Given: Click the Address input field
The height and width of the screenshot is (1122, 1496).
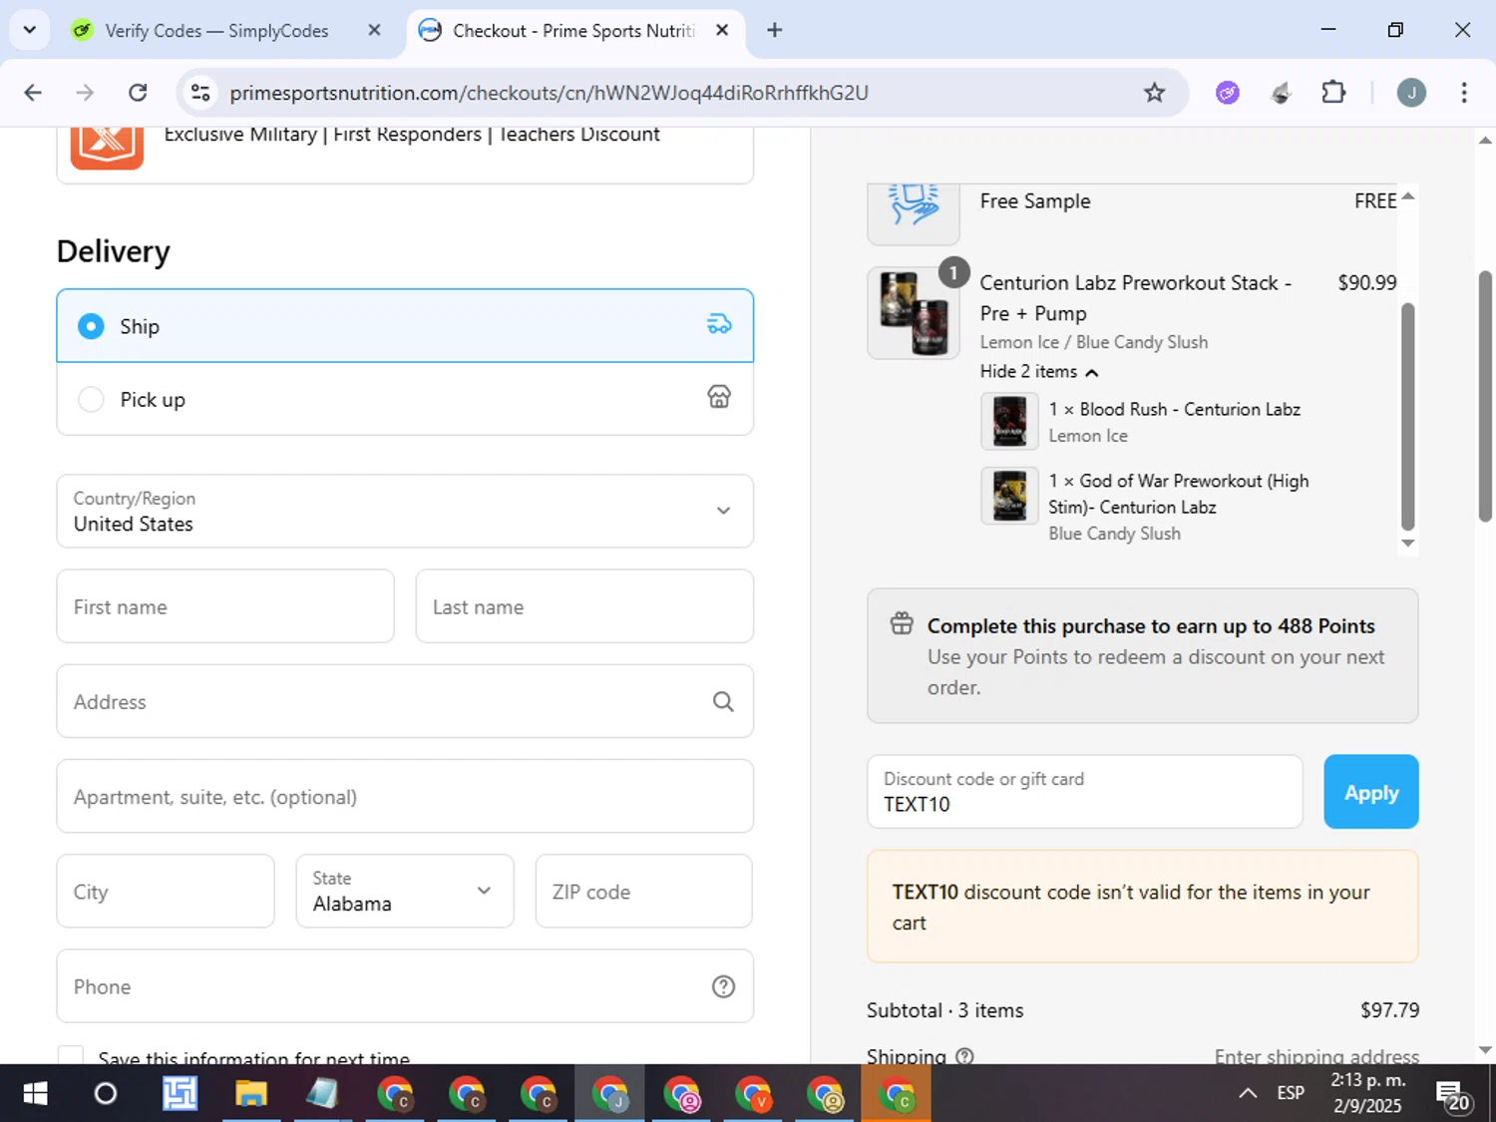Looking at the screenshot, I should point(405,701).
